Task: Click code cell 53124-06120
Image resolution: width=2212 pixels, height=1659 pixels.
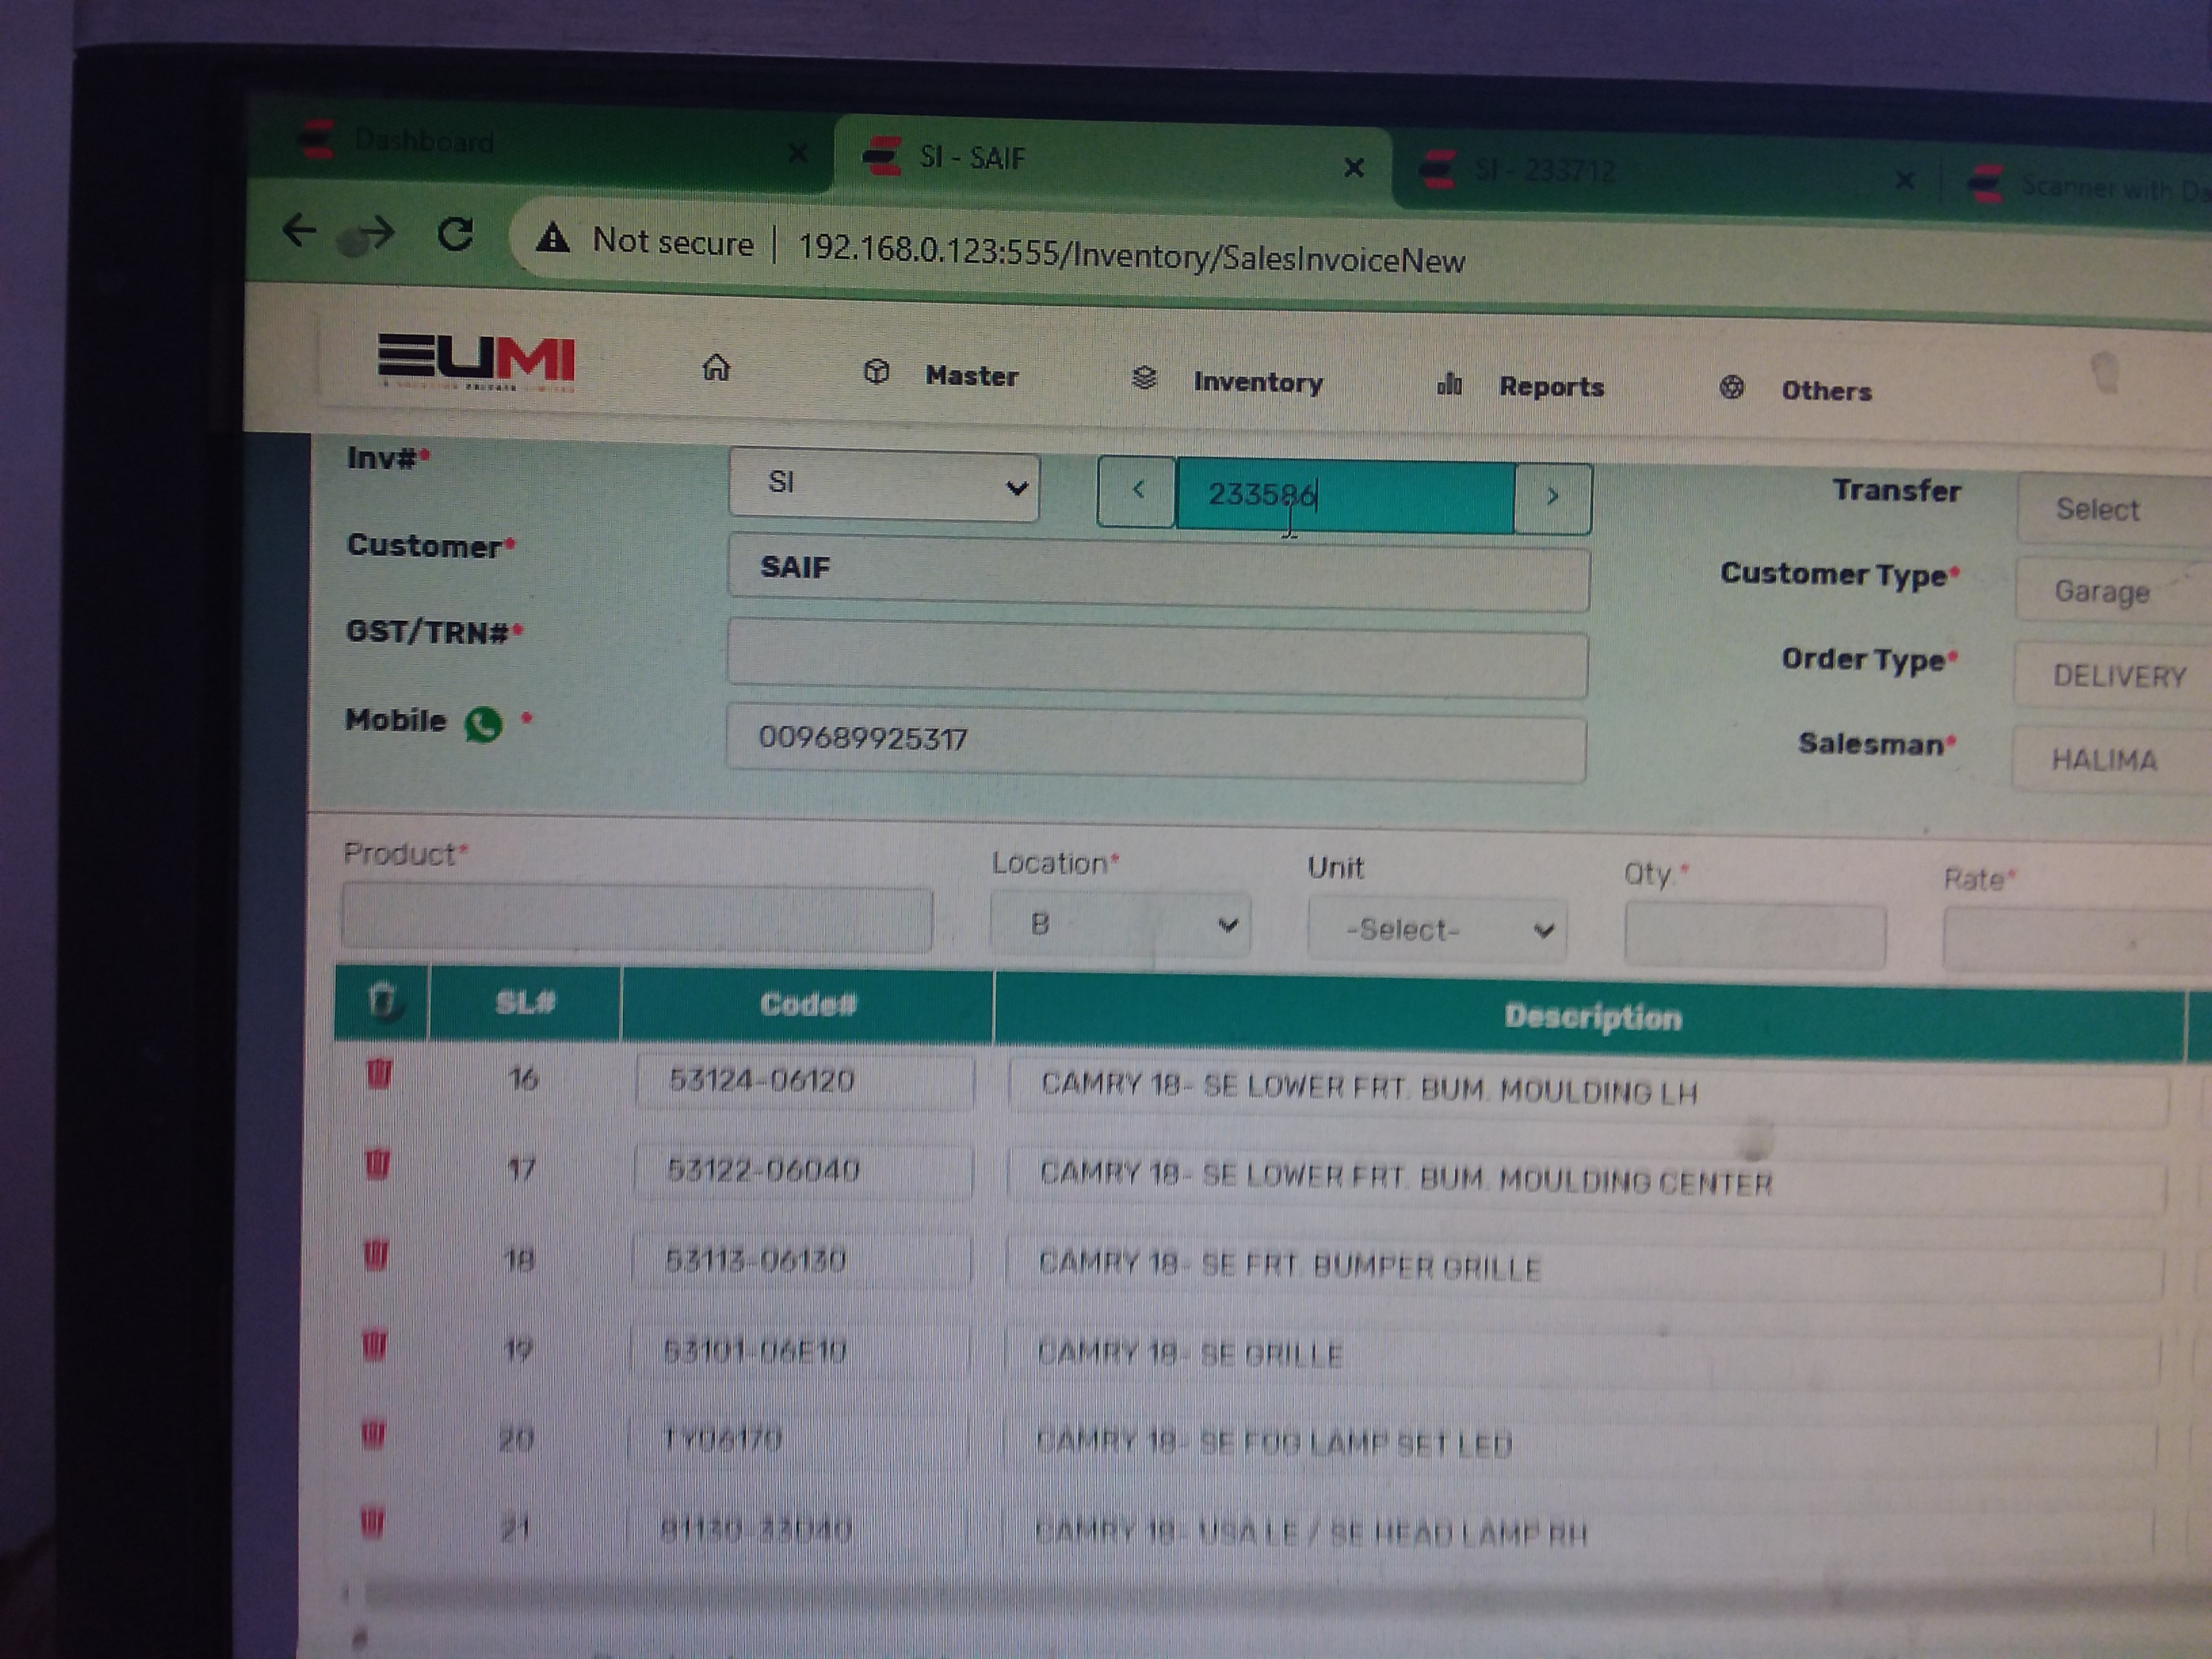Action: (805, 1081)
